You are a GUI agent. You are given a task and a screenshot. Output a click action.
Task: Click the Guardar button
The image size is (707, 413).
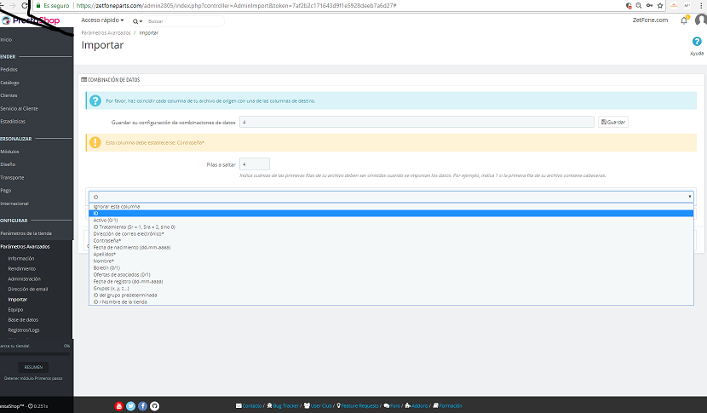point(613,122)
